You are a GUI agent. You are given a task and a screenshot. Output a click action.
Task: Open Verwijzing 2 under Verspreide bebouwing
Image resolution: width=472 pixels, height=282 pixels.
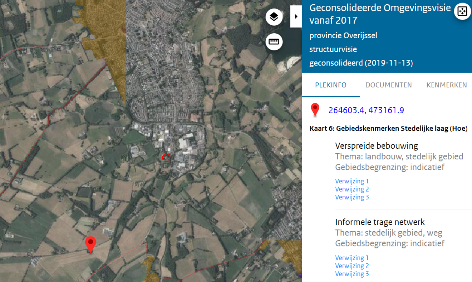[352, 189]
